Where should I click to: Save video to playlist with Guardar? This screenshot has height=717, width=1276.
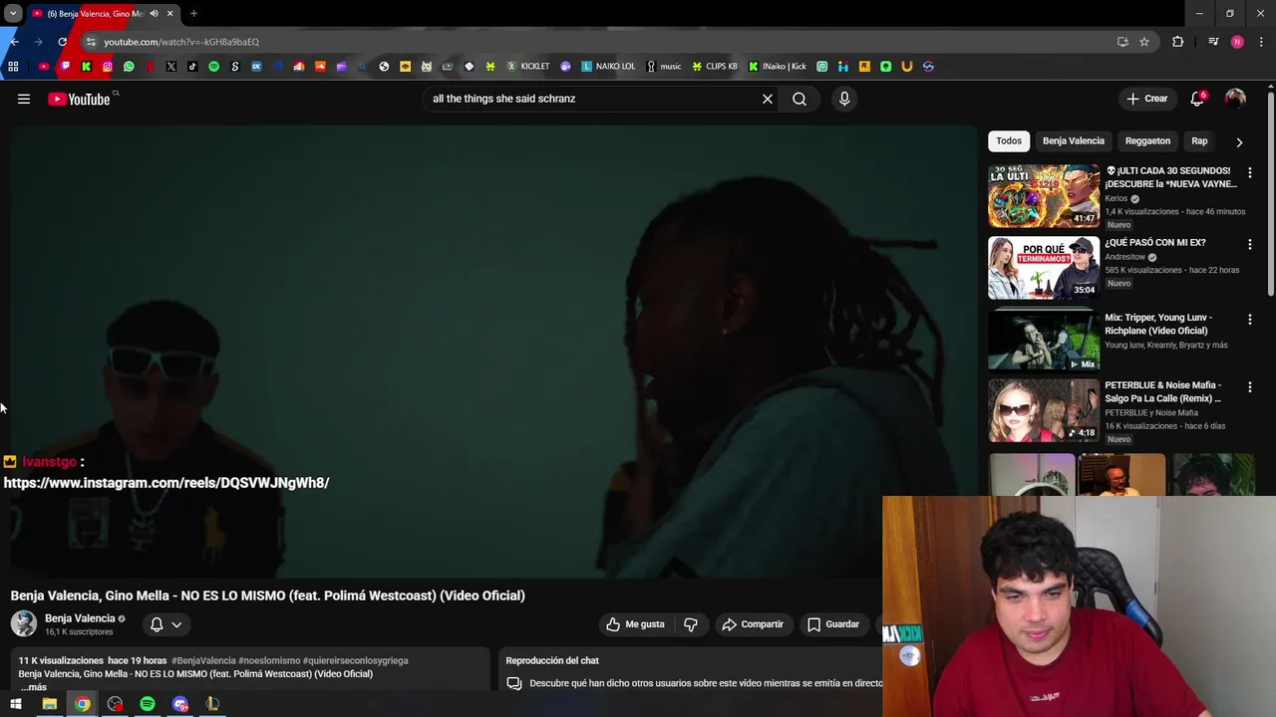point(832,624)
